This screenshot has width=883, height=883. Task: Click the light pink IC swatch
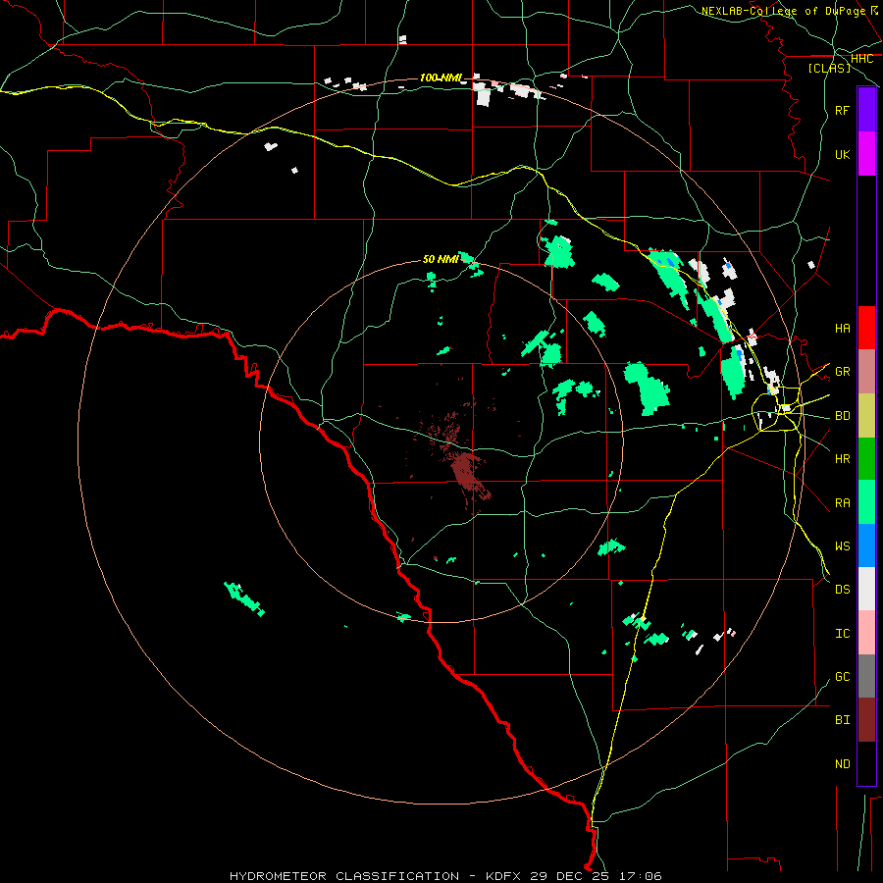coord(866,633)
